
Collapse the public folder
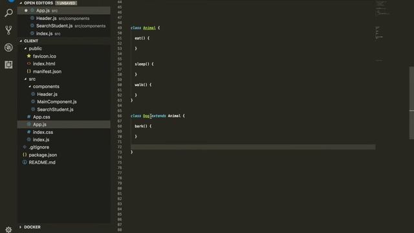pyautogui.click(x=25, y=49)
